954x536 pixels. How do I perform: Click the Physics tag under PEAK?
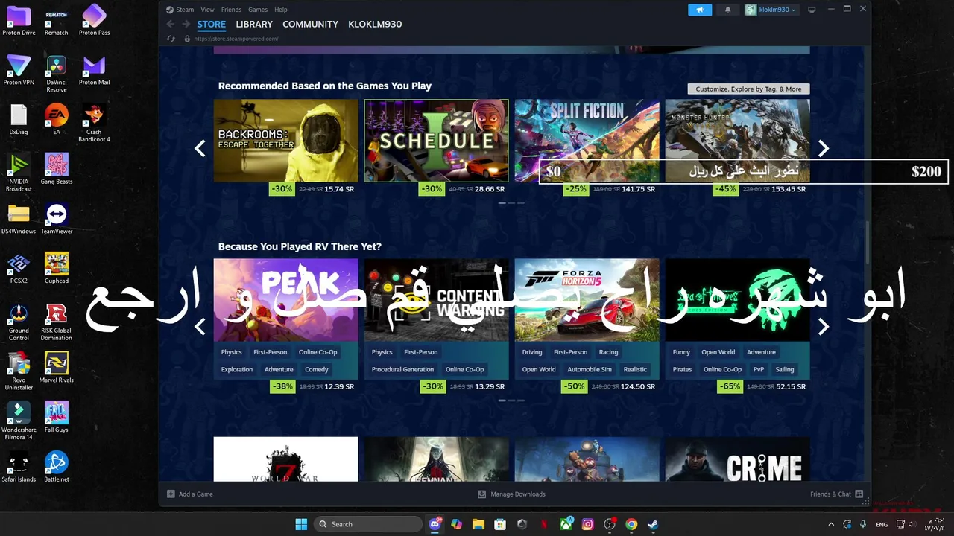232,352
